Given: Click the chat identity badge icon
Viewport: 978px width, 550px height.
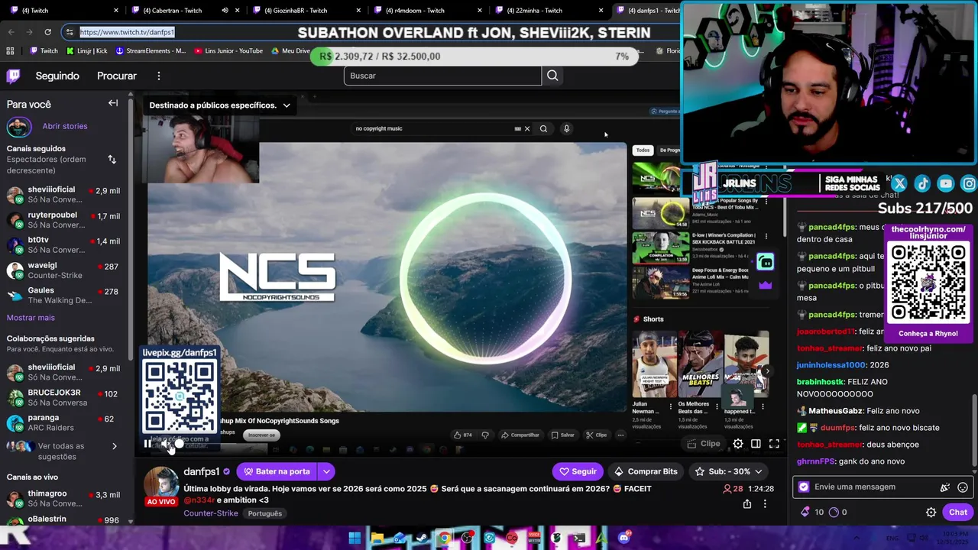Looking at the screenshot, I should (804, 487).
